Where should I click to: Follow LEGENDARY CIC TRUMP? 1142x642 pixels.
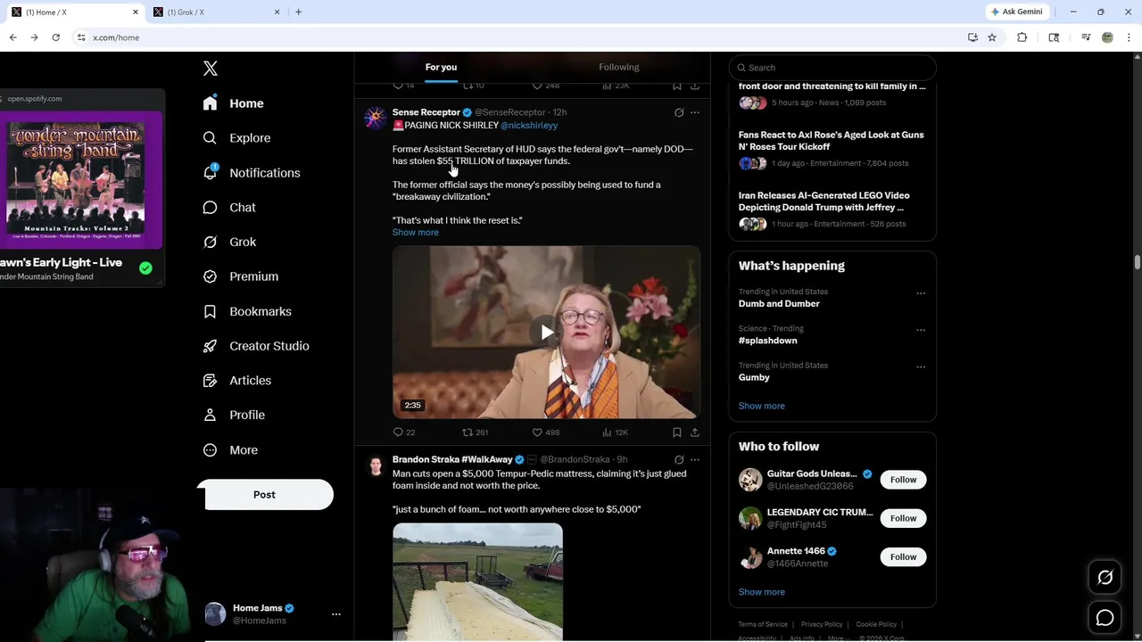903,518
